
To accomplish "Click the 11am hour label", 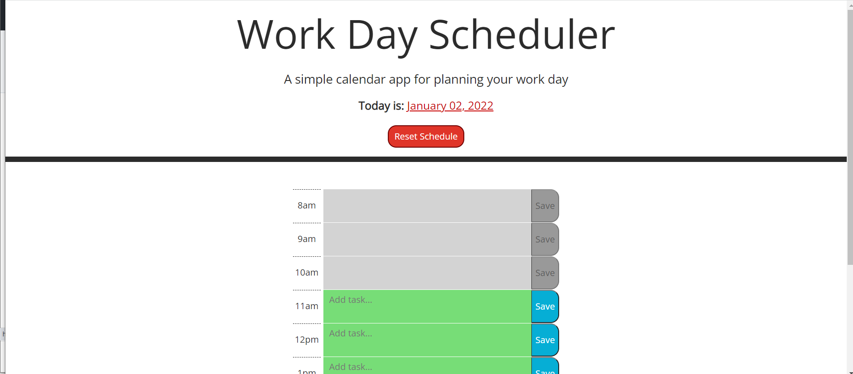I will (306, 306).
